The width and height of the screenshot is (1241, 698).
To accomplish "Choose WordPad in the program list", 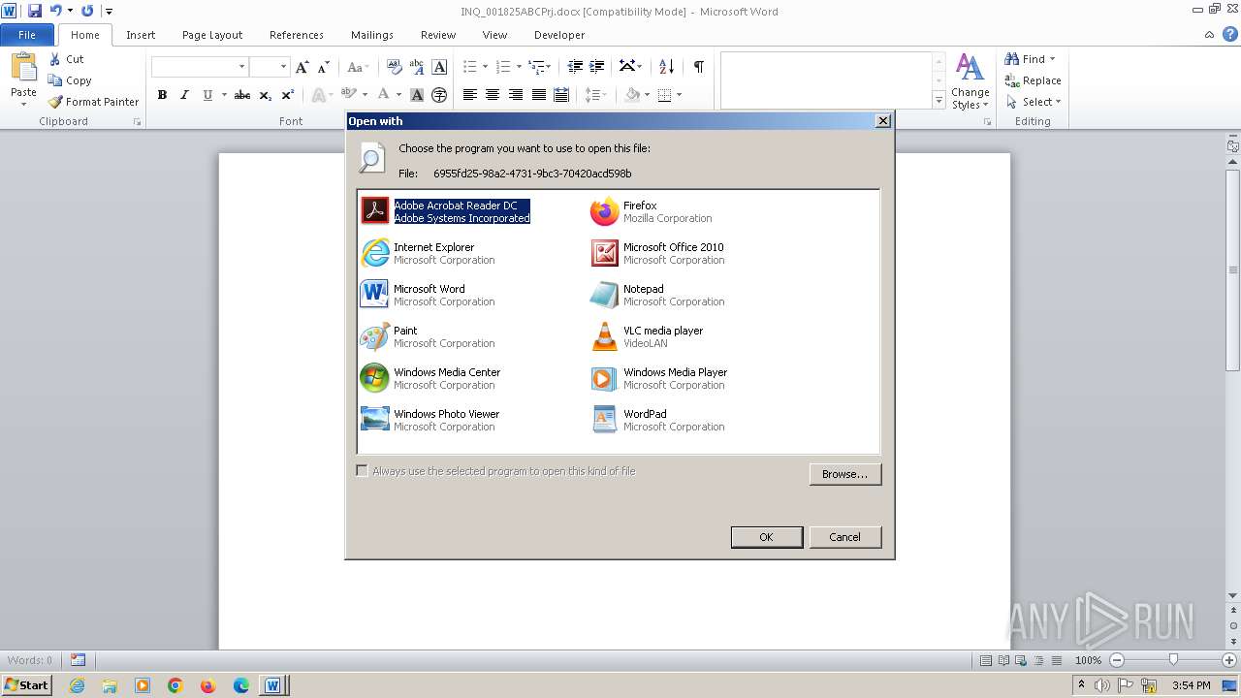I will tap(657, 420).
